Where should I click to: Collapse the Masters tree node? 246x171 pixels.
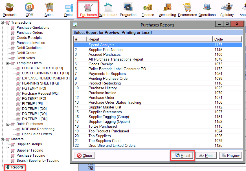click(x=3, y=139)
